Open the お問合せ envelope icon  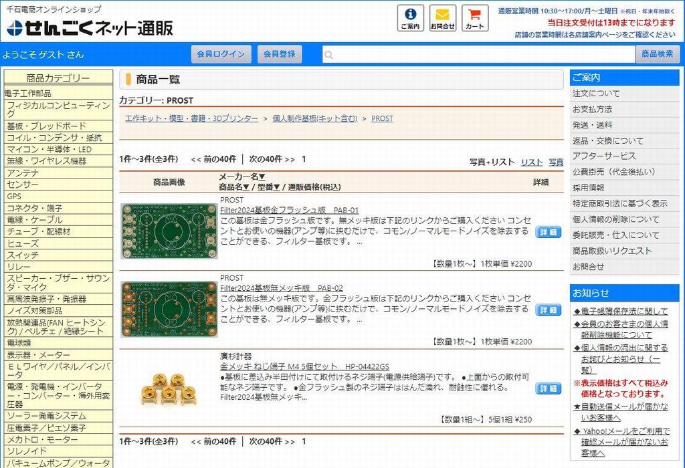pos(442,18)
